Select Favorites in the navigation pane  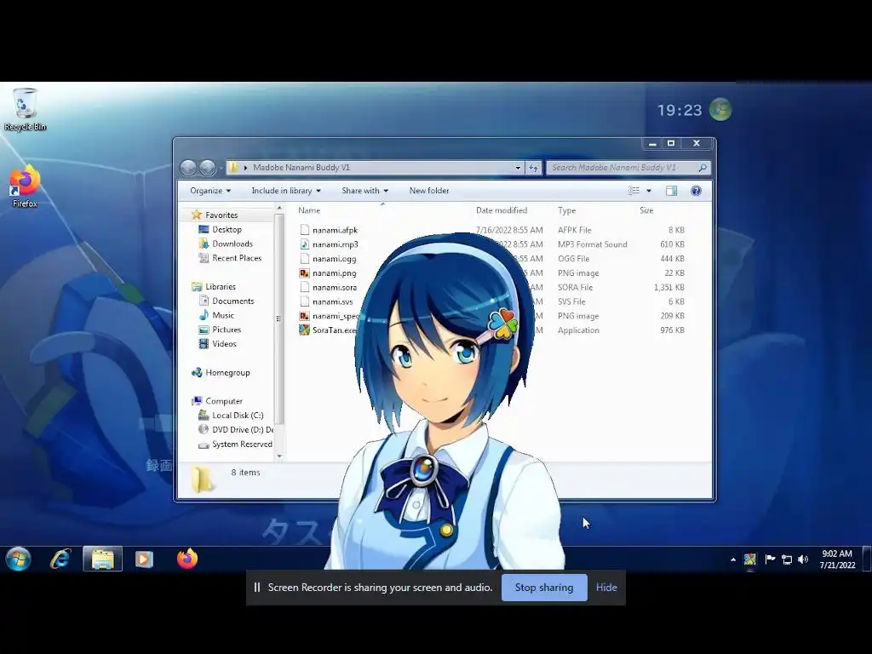point(221,215)
